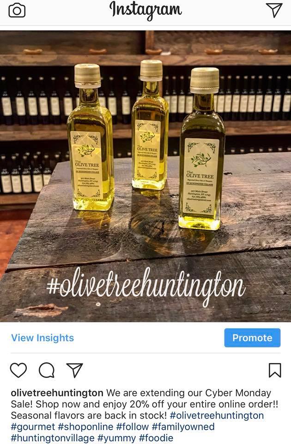The image size is (291, 444).
Task: Open the #gourmet hashtag
Action: pos(33,427)
